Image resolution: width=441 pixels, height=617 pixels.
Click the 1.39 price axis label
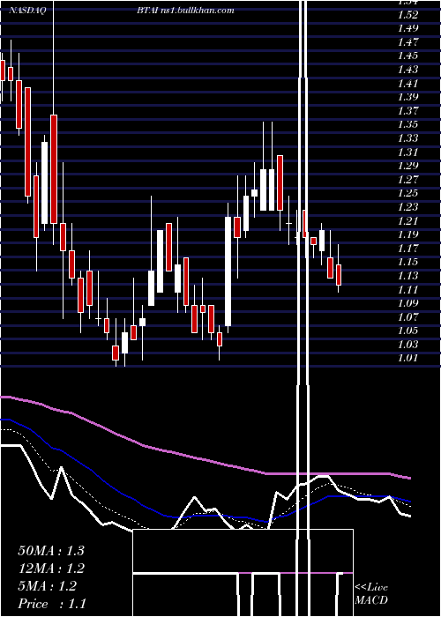point(407,97)
